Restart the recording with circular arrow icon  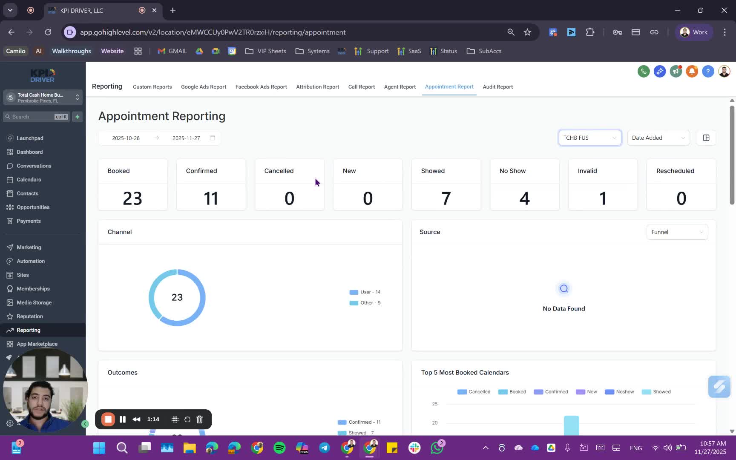(x=187, y=419)
